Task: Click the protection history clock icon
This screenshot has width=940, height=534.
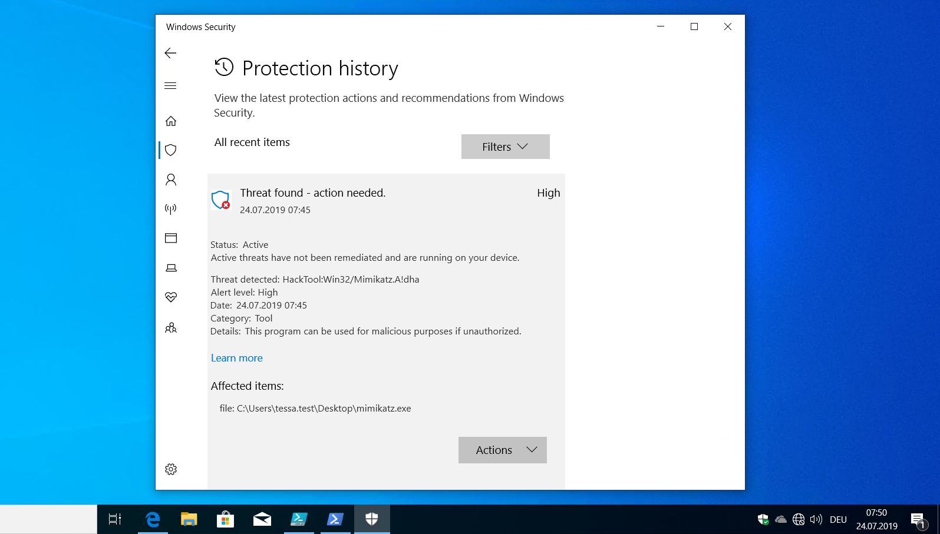Action: point(224,67)
